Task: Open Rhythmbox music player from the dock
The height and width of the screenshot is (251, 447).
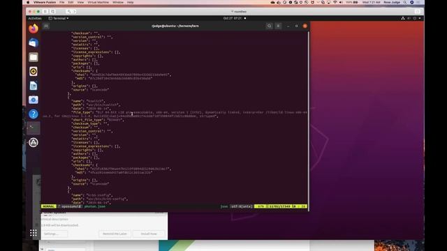Action: click(x=34, y=71)
